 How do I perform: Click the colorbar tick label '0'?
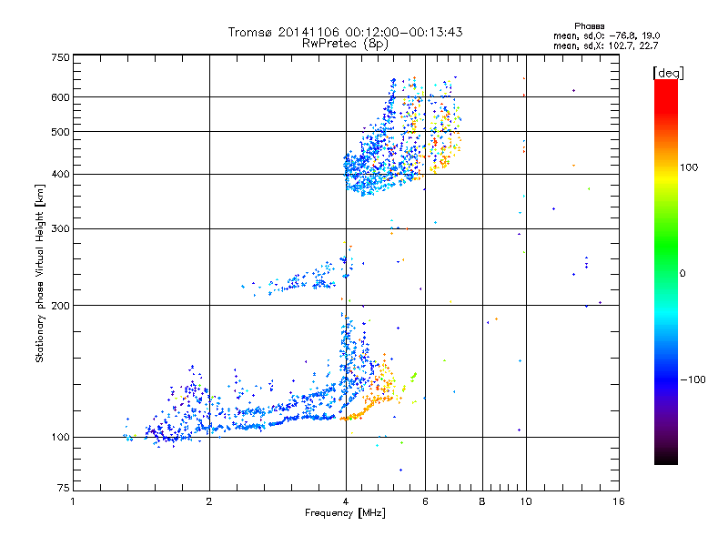pyautogui.click(x=682, y=274)
